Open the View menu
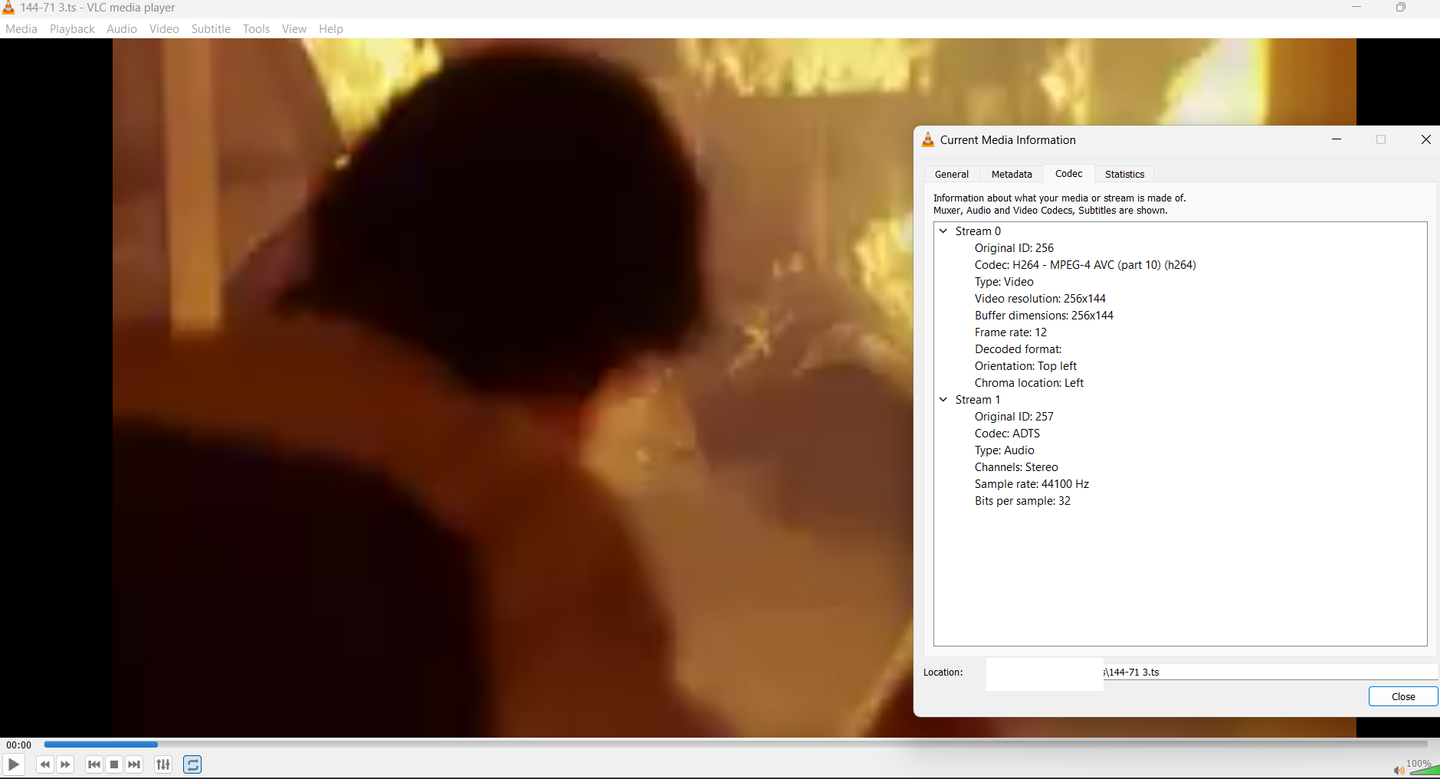 point(294,29)
